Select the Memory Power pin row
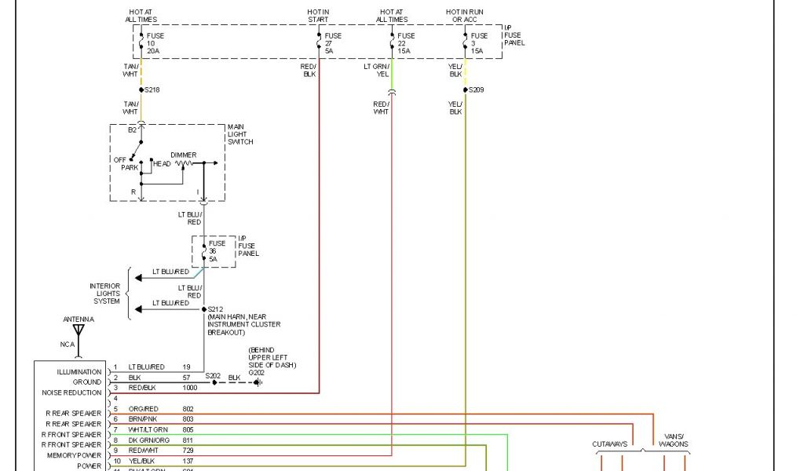804x471 pixels. [75, 455]
